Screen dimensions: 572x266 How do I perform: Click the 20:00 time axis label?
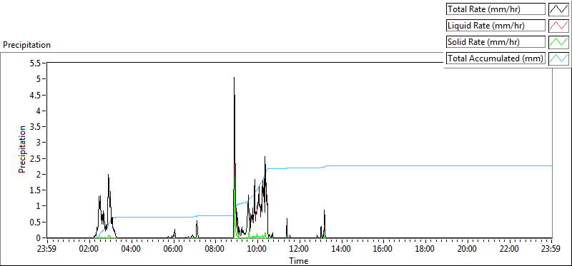pos(468,250)
